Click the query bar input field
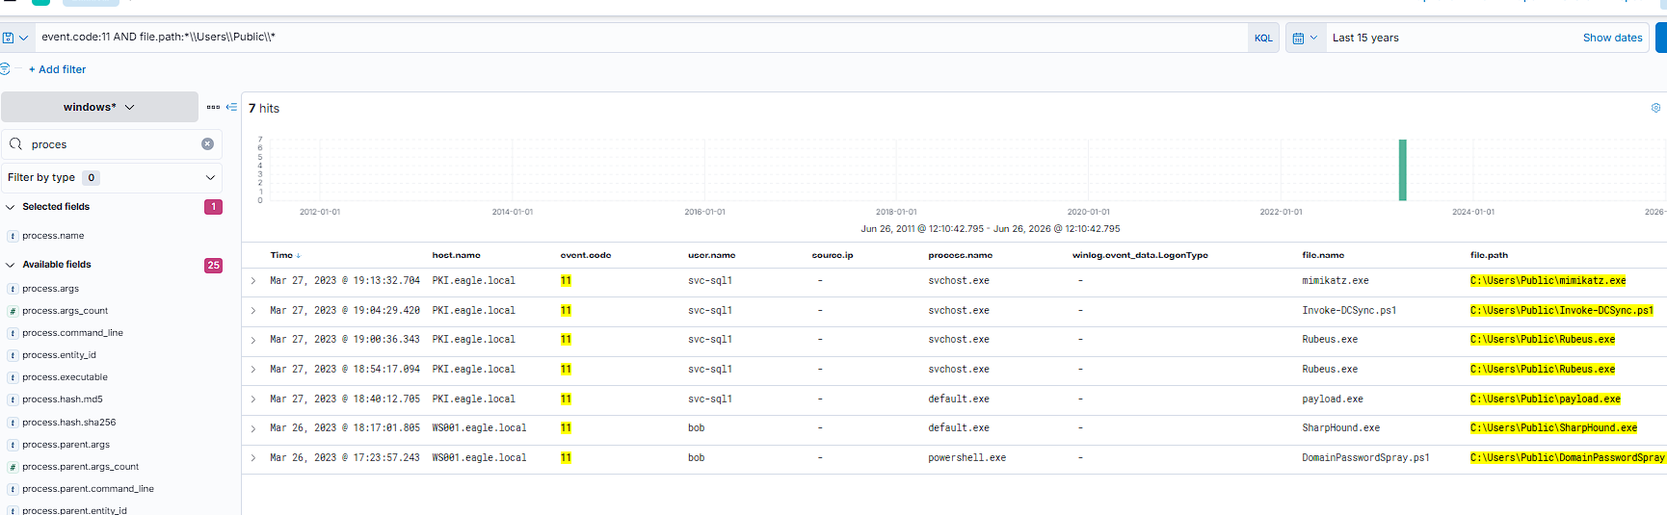 pyautogui.click(x=641, y=38)
